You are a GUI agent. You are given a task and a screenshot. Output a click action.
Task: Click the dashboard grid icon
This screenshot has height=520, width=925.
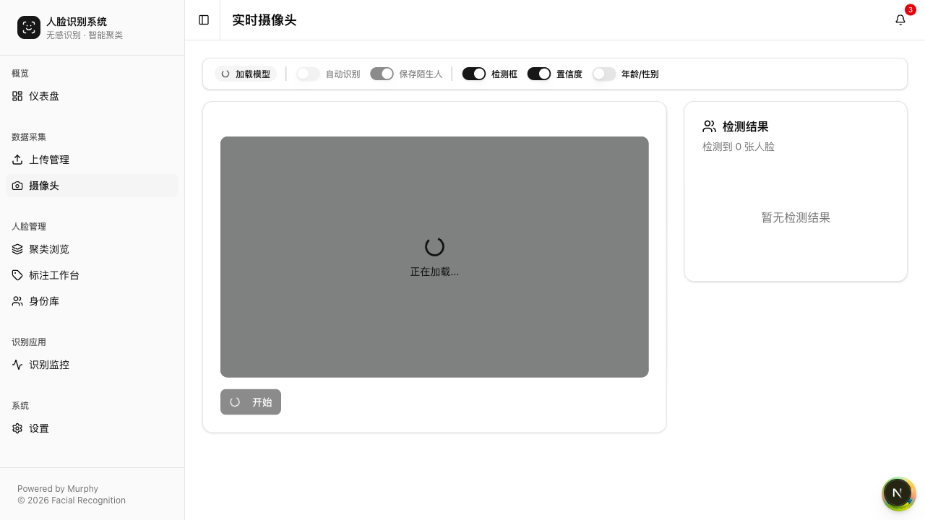coord(17,96)
